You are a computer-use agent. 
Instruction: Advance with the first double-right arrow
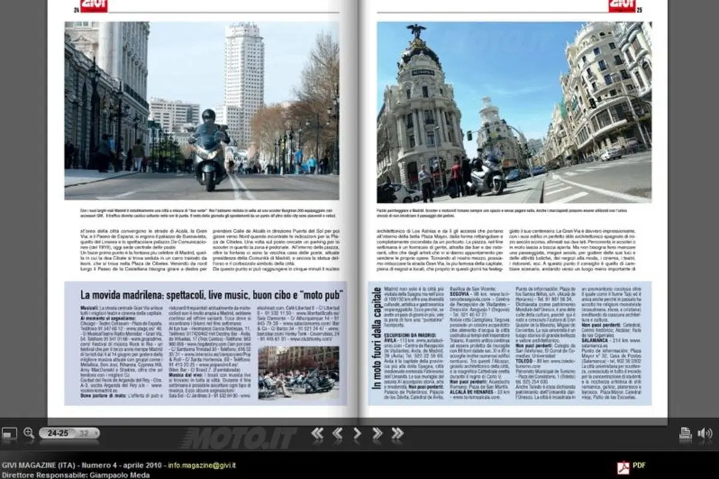point(377,433)
